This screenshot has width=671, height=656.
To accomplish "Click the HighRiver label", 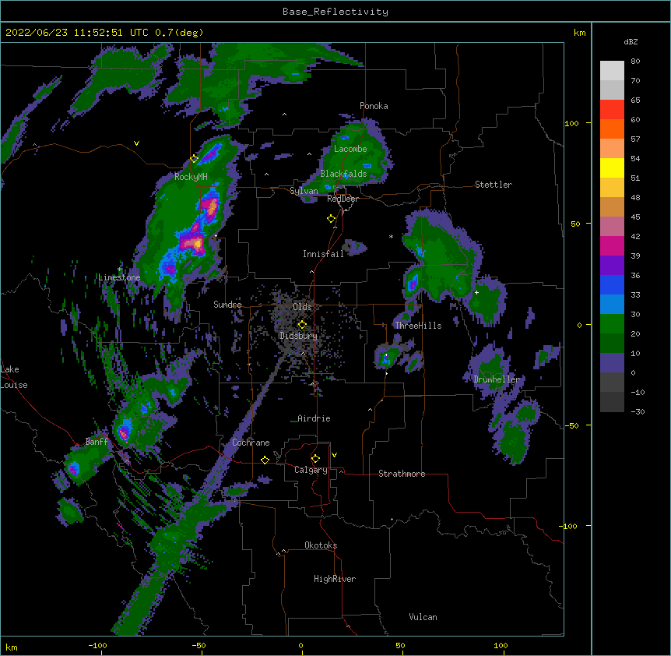I will click(335, 579).
